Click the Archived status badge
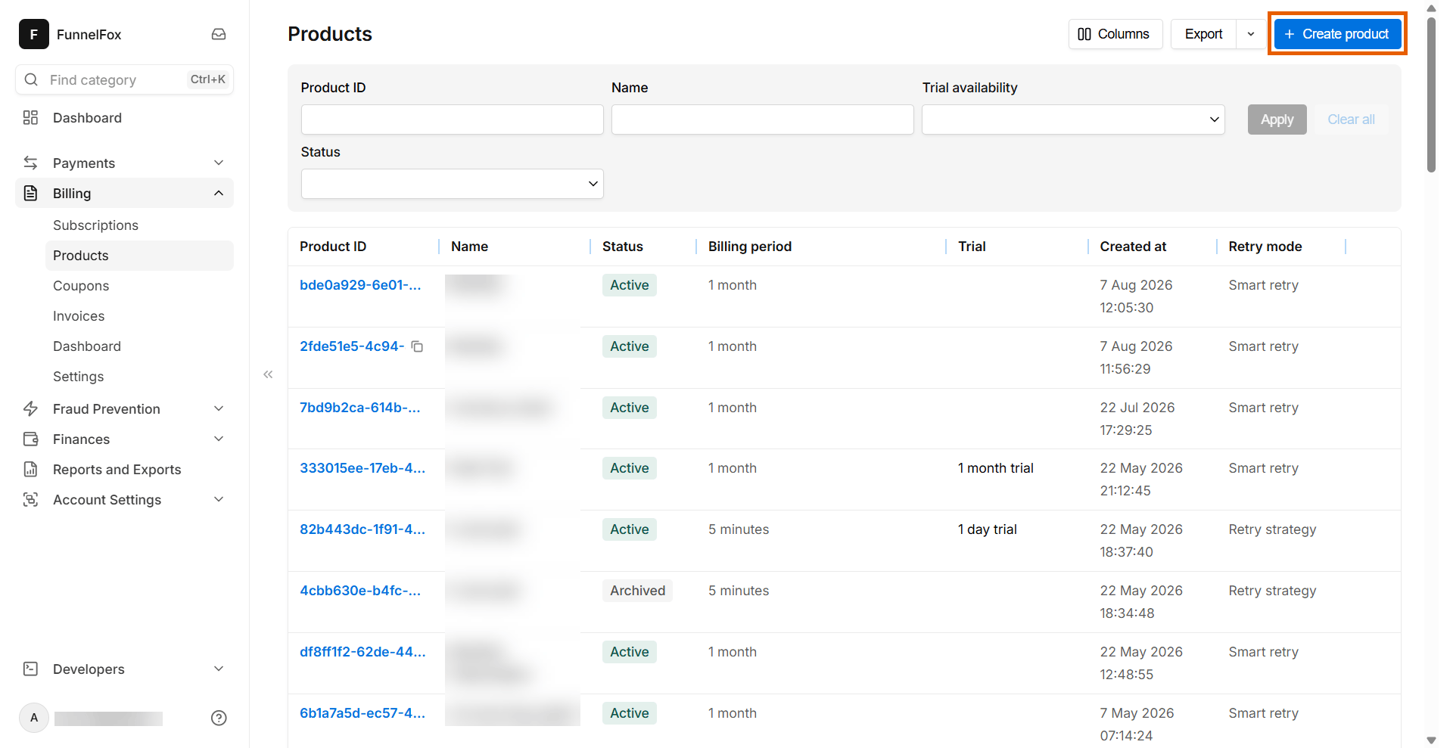1453x748 pixels. coord(637,591)
